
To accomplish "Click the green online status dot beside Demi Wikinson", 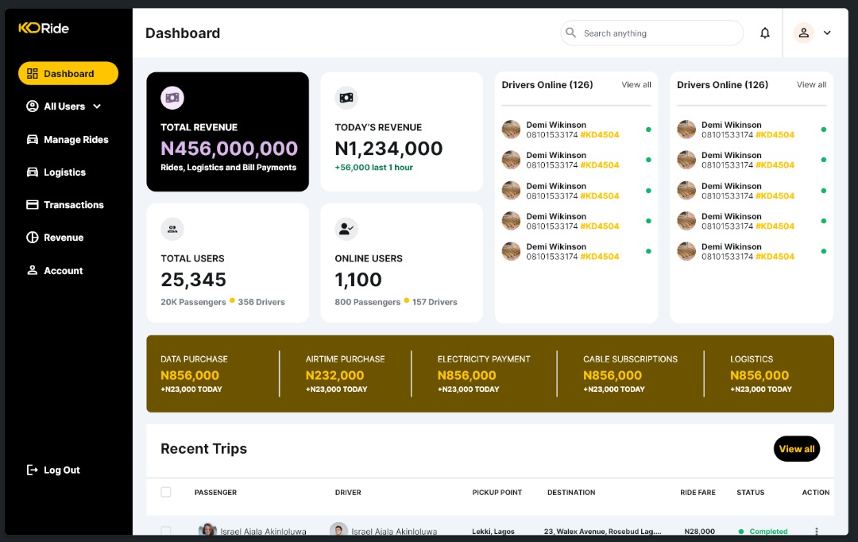I will pos(648,129).
